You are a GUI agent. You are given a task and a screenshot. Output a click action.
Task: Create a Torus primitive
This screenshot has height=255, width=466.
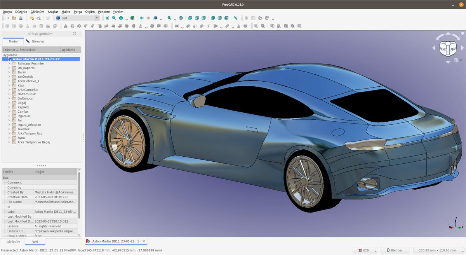point(35,26)
